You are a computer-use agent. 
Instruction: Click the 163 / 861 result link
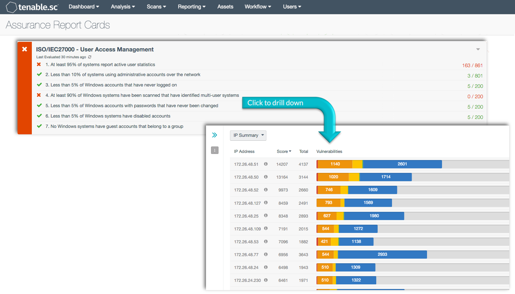(472, 65)
